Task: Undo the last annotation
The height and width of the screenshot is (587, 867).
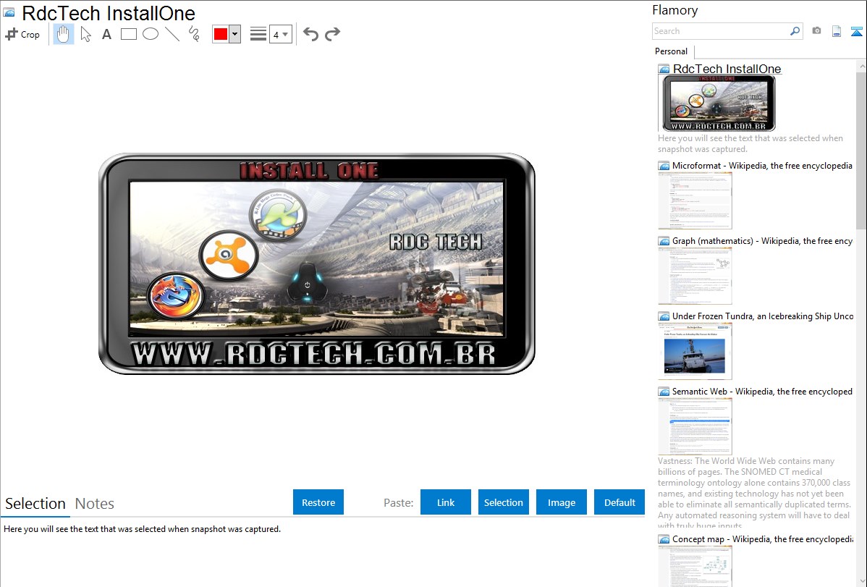Action: coord(310,34)
